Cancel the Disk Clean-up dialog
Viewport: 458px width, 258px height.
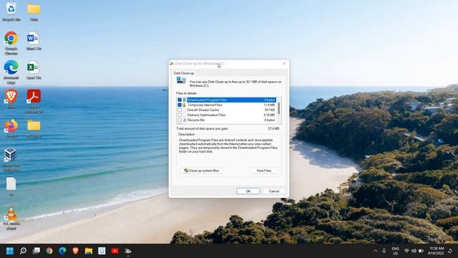point(273,191)
